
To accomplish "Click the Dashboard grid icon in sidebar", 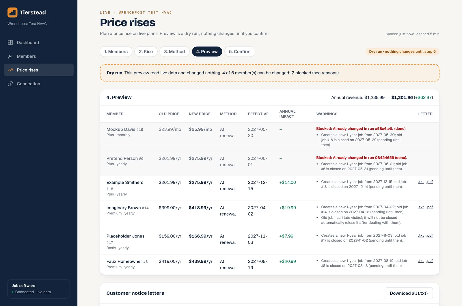I will coord(10,42).
